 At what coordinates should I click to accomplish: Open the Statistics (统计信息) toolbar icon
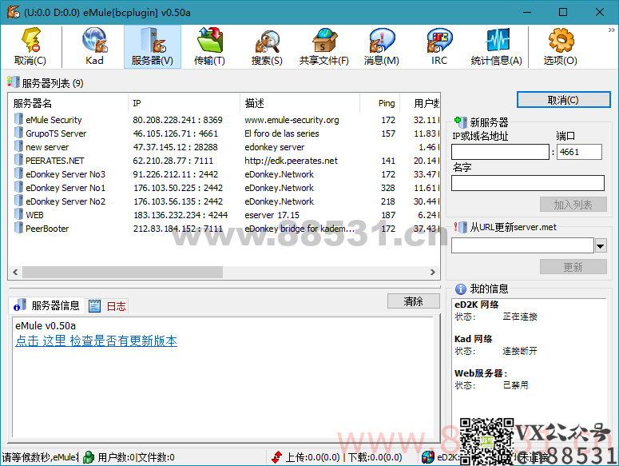[x=497, y=46]
